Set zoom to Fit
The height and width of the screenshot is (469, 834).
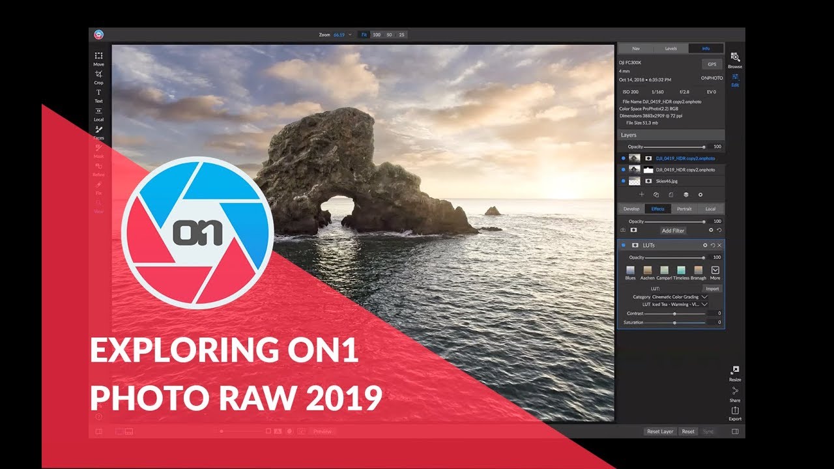tap(364, 35)
